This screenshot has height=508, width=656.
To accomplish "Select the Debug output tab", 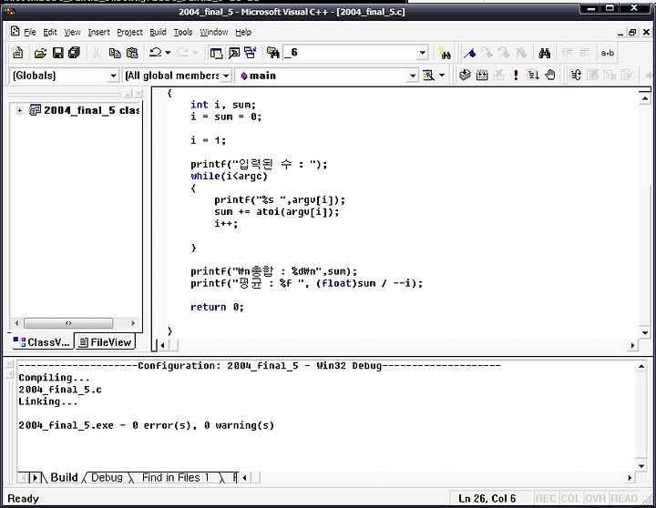I will tap(107, 477).
